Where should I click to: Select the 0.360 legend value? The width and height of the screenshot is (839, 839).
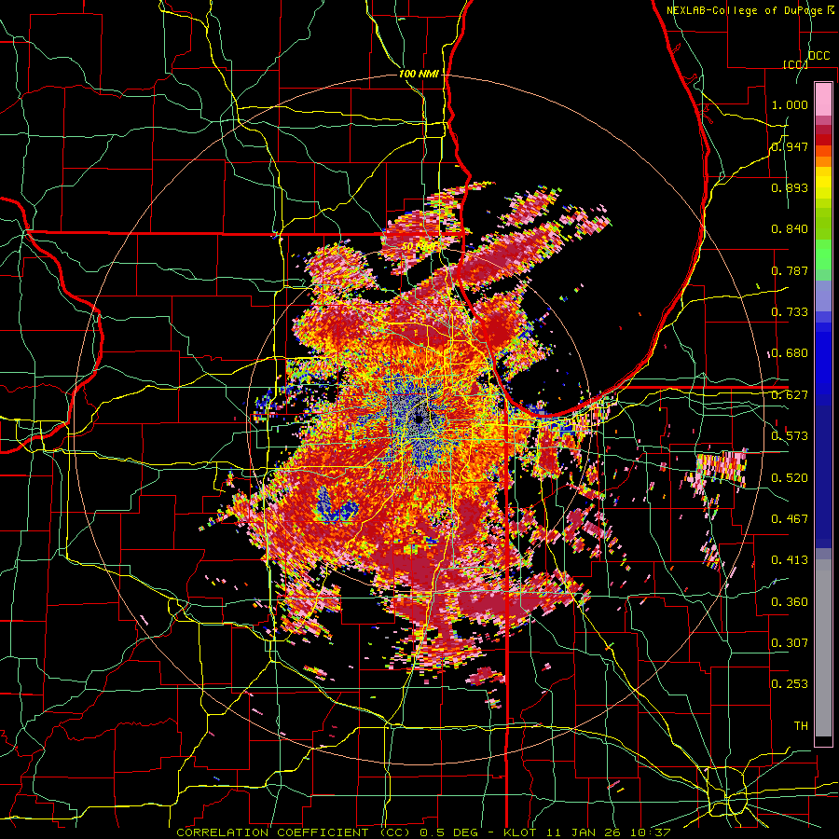point(790,602)
